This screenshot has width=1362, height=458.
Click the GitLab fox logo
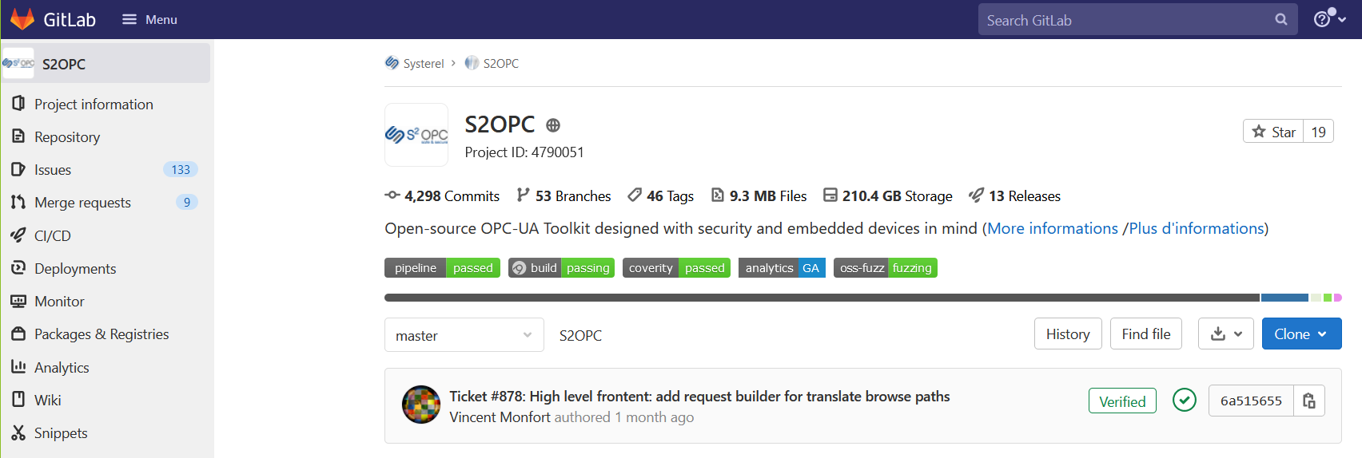22,19
